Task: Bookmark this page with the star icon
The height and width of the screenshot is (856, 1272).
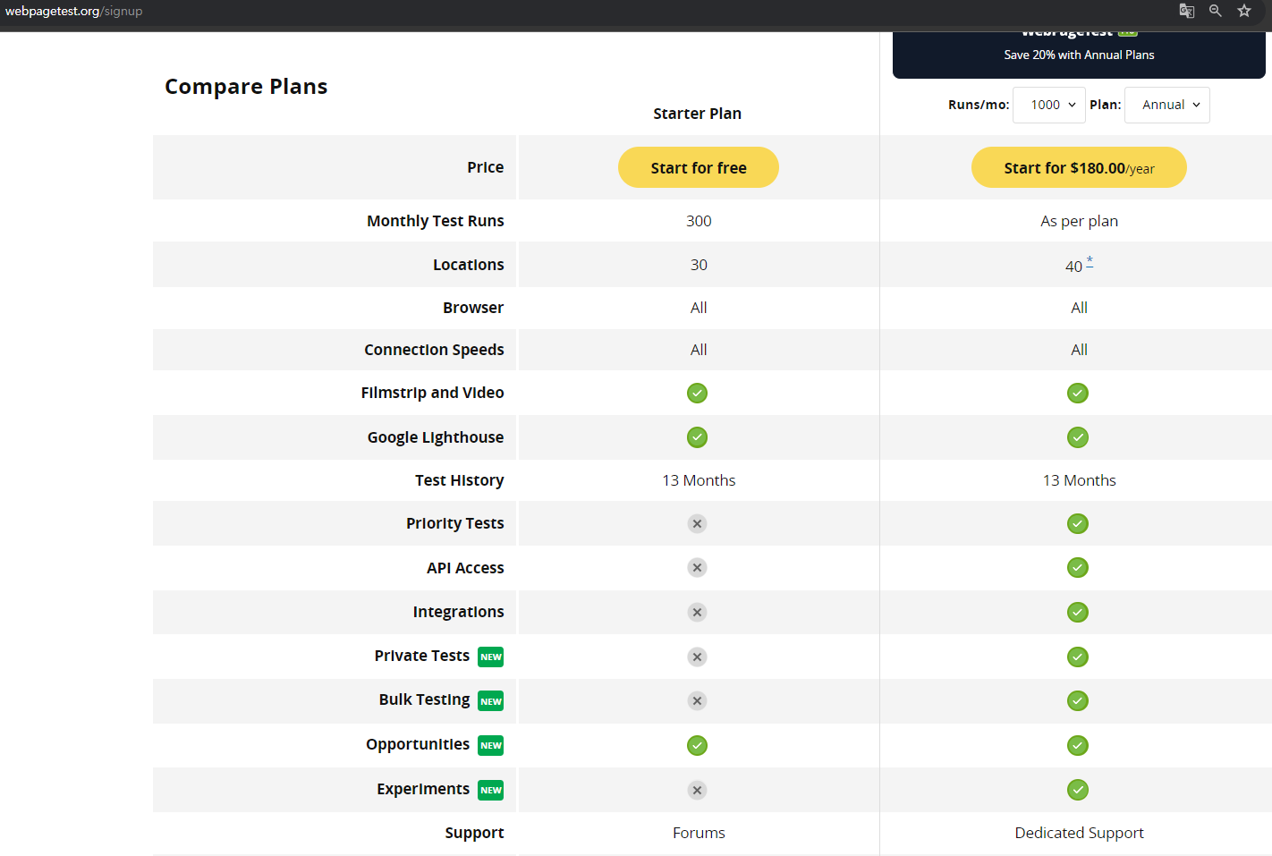Action: point(1244,11)
